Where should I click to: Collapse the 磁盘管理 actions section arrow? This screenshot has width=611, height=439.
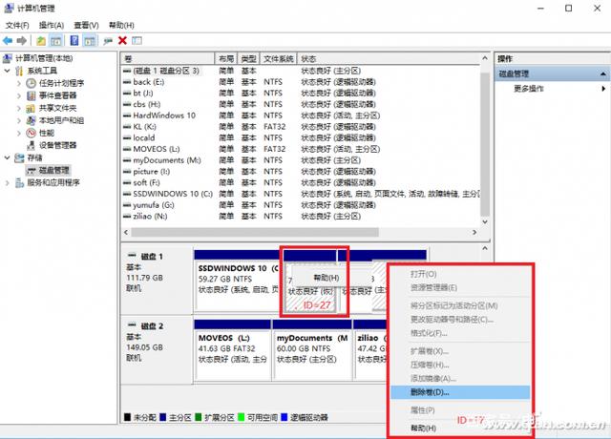tap(602, 73)
